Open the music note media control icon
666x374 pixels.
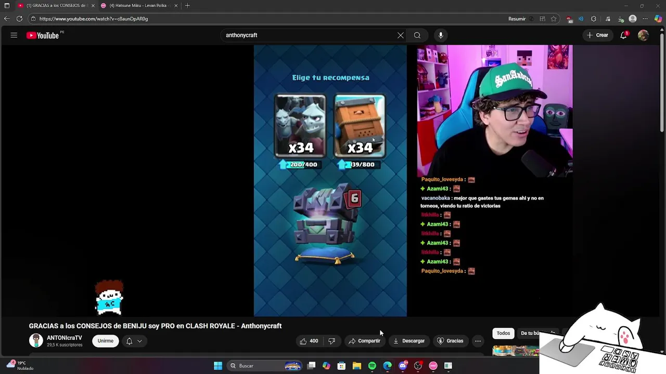[608, 19]
